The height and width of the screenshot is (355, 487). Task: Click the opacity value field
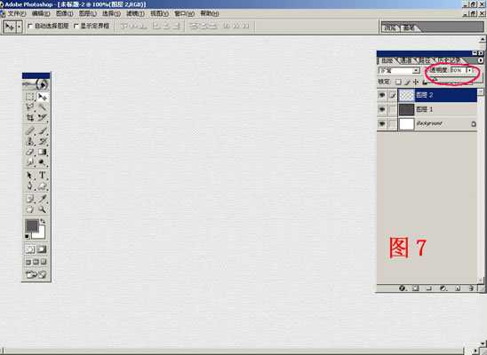click(458, 70)
